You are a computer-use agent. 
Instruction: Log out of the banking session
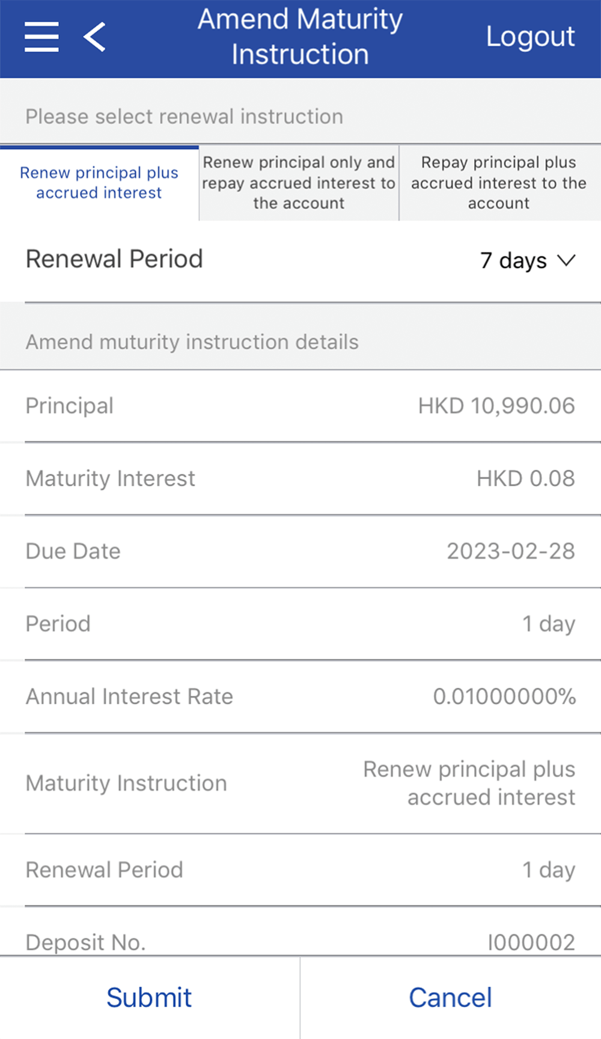coord(530,37)
